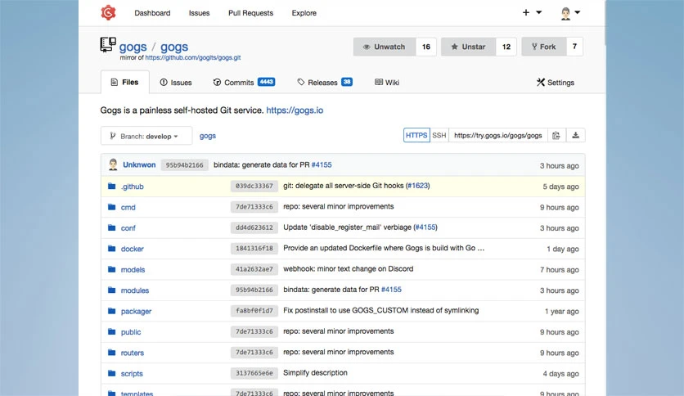Select HTTPS clone protocol
The width and height of the screenshot is (684, 396).
click(x=416, y=136)
